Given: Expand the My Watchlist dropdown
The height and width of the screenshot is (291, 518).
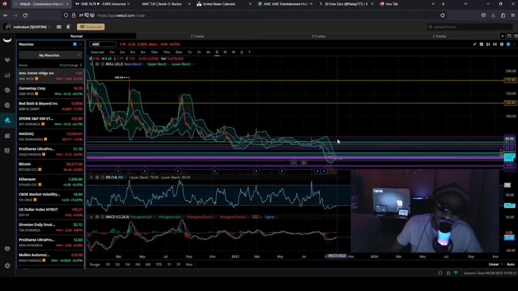Looking at the screenshot, I should 51,55.
